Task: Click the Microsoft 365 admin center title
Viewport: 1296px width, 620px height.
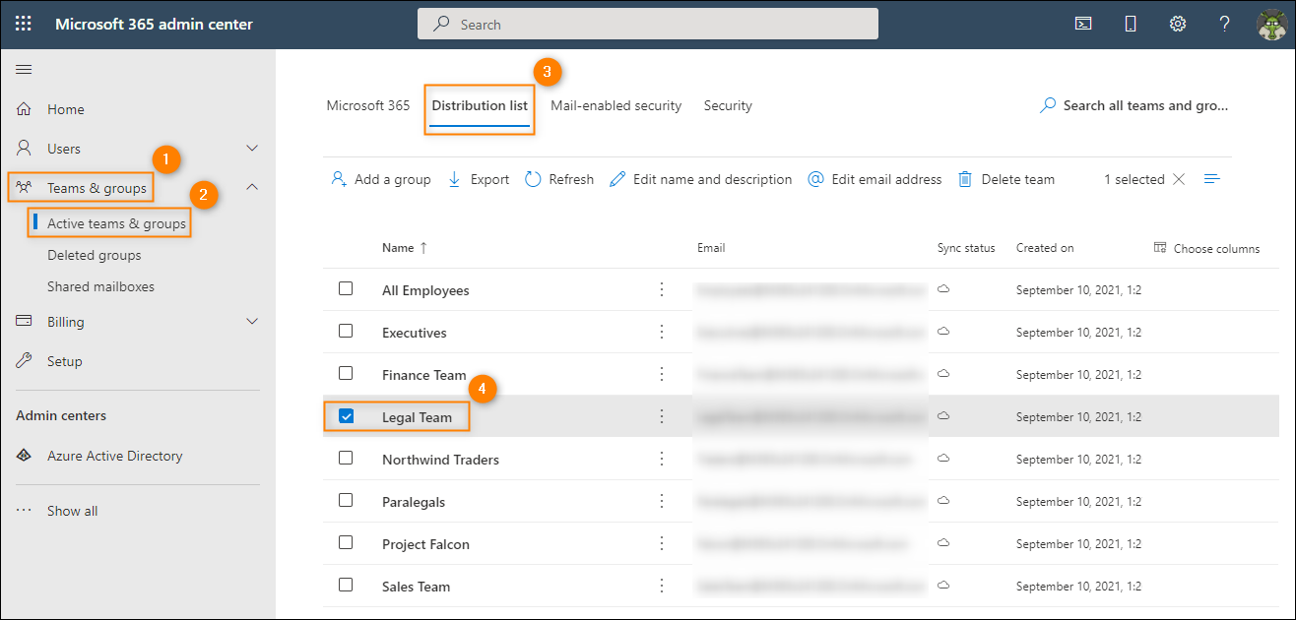Action: (x=154, y=24)
